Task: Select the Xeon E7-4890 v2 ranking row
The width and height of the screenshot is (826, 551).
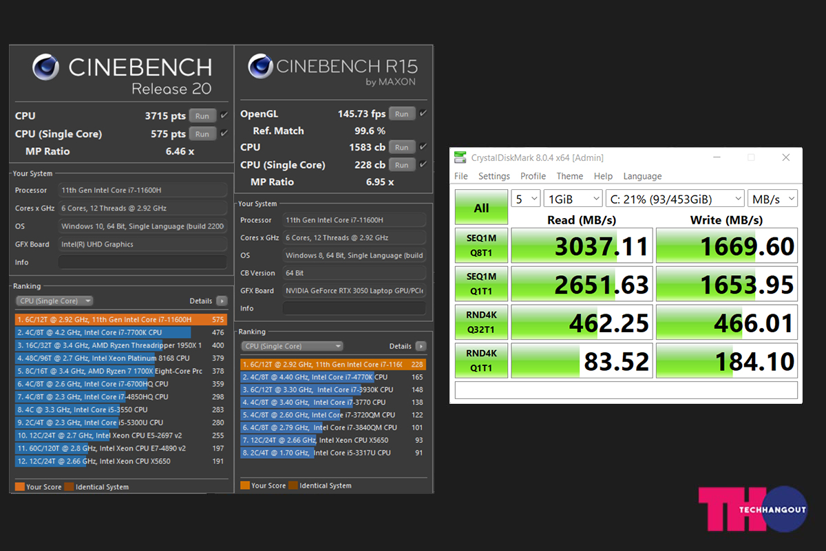Action: click(120, 449)
